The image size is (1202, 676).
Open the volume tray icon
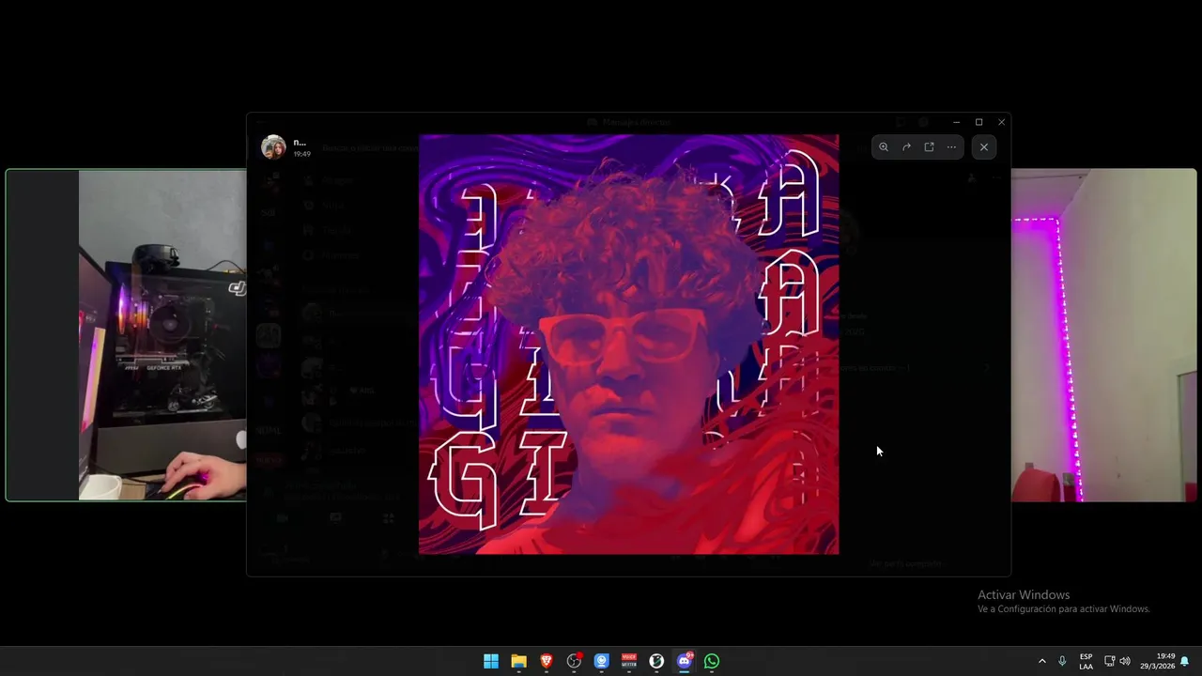coord(1125,661)
